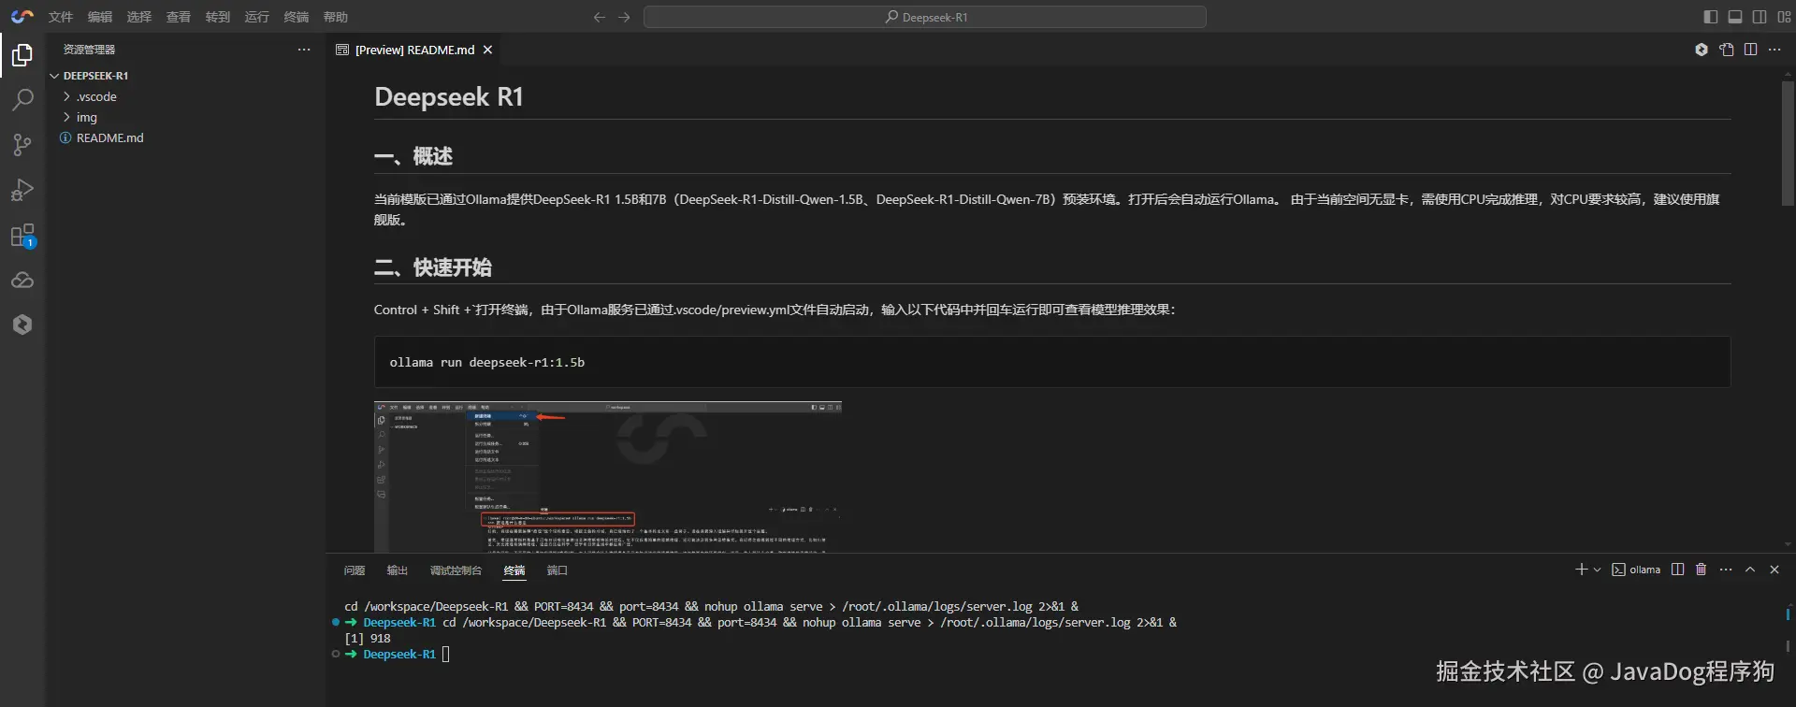
Task: Click the 一、概述 heading
Action: click(x=413, y=156)
